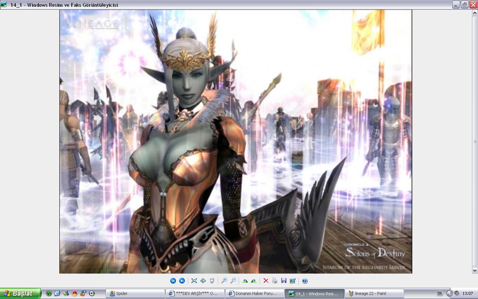
Task: Open the viewer help
Action: pyautogui.click(x=305, y=281)
